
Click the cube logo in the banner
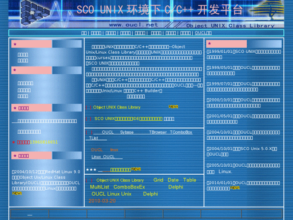(x=35, y=13)
